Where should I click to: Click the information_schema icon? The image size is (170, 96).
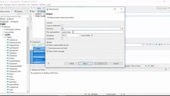click(x=4, y=29)
